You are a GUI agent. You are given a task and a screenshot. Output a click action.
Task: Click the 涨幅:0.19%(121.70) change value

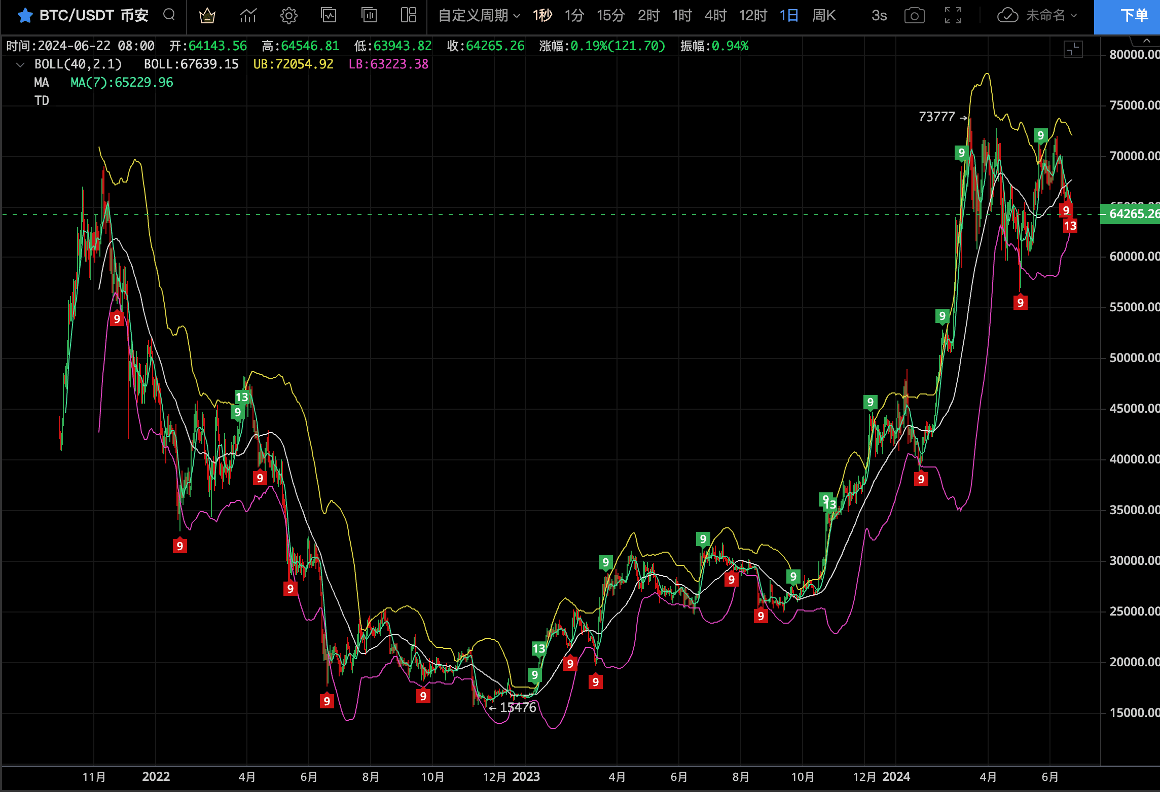tap(602, 46)
